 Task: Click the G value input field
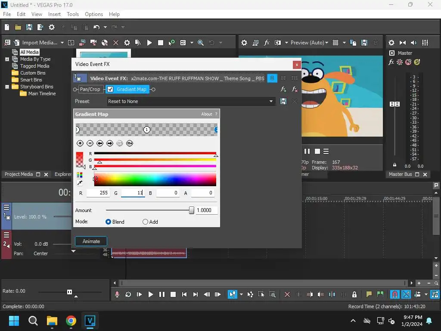(133, 193)
